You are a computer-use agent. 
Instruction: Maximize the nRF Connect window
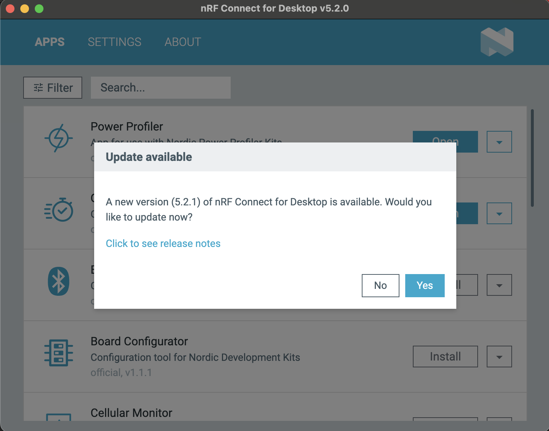(x=39, y=9)
